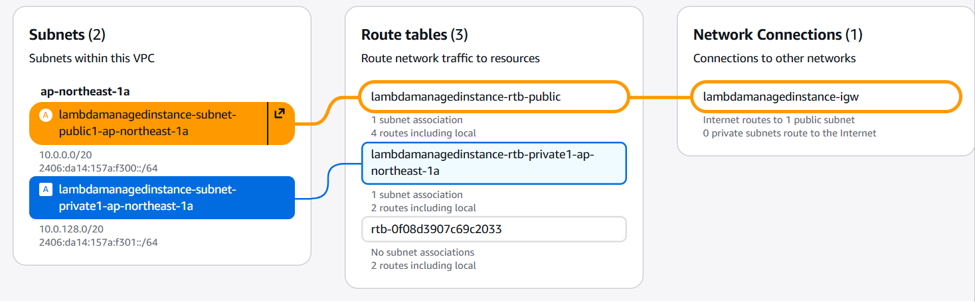The image size is (975, 302).
Task: Select the lambdamanagedinstance-subnet-public1 subnet node
Action: click(147, 123)
